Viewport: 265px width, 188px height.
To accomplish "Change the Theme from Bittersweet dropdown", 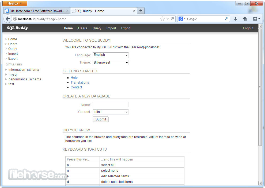I will pyautogui.click(x=110, y=62).
